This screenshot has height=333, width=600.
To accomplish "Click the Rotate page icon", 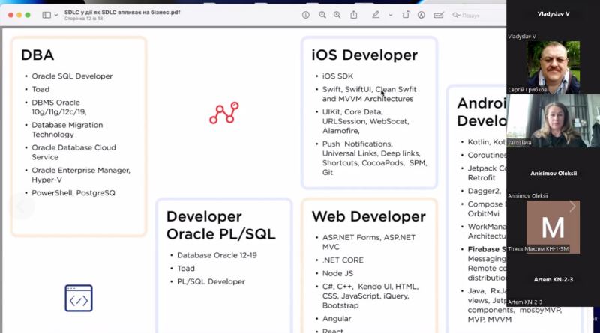I will (x=406, y=15).
